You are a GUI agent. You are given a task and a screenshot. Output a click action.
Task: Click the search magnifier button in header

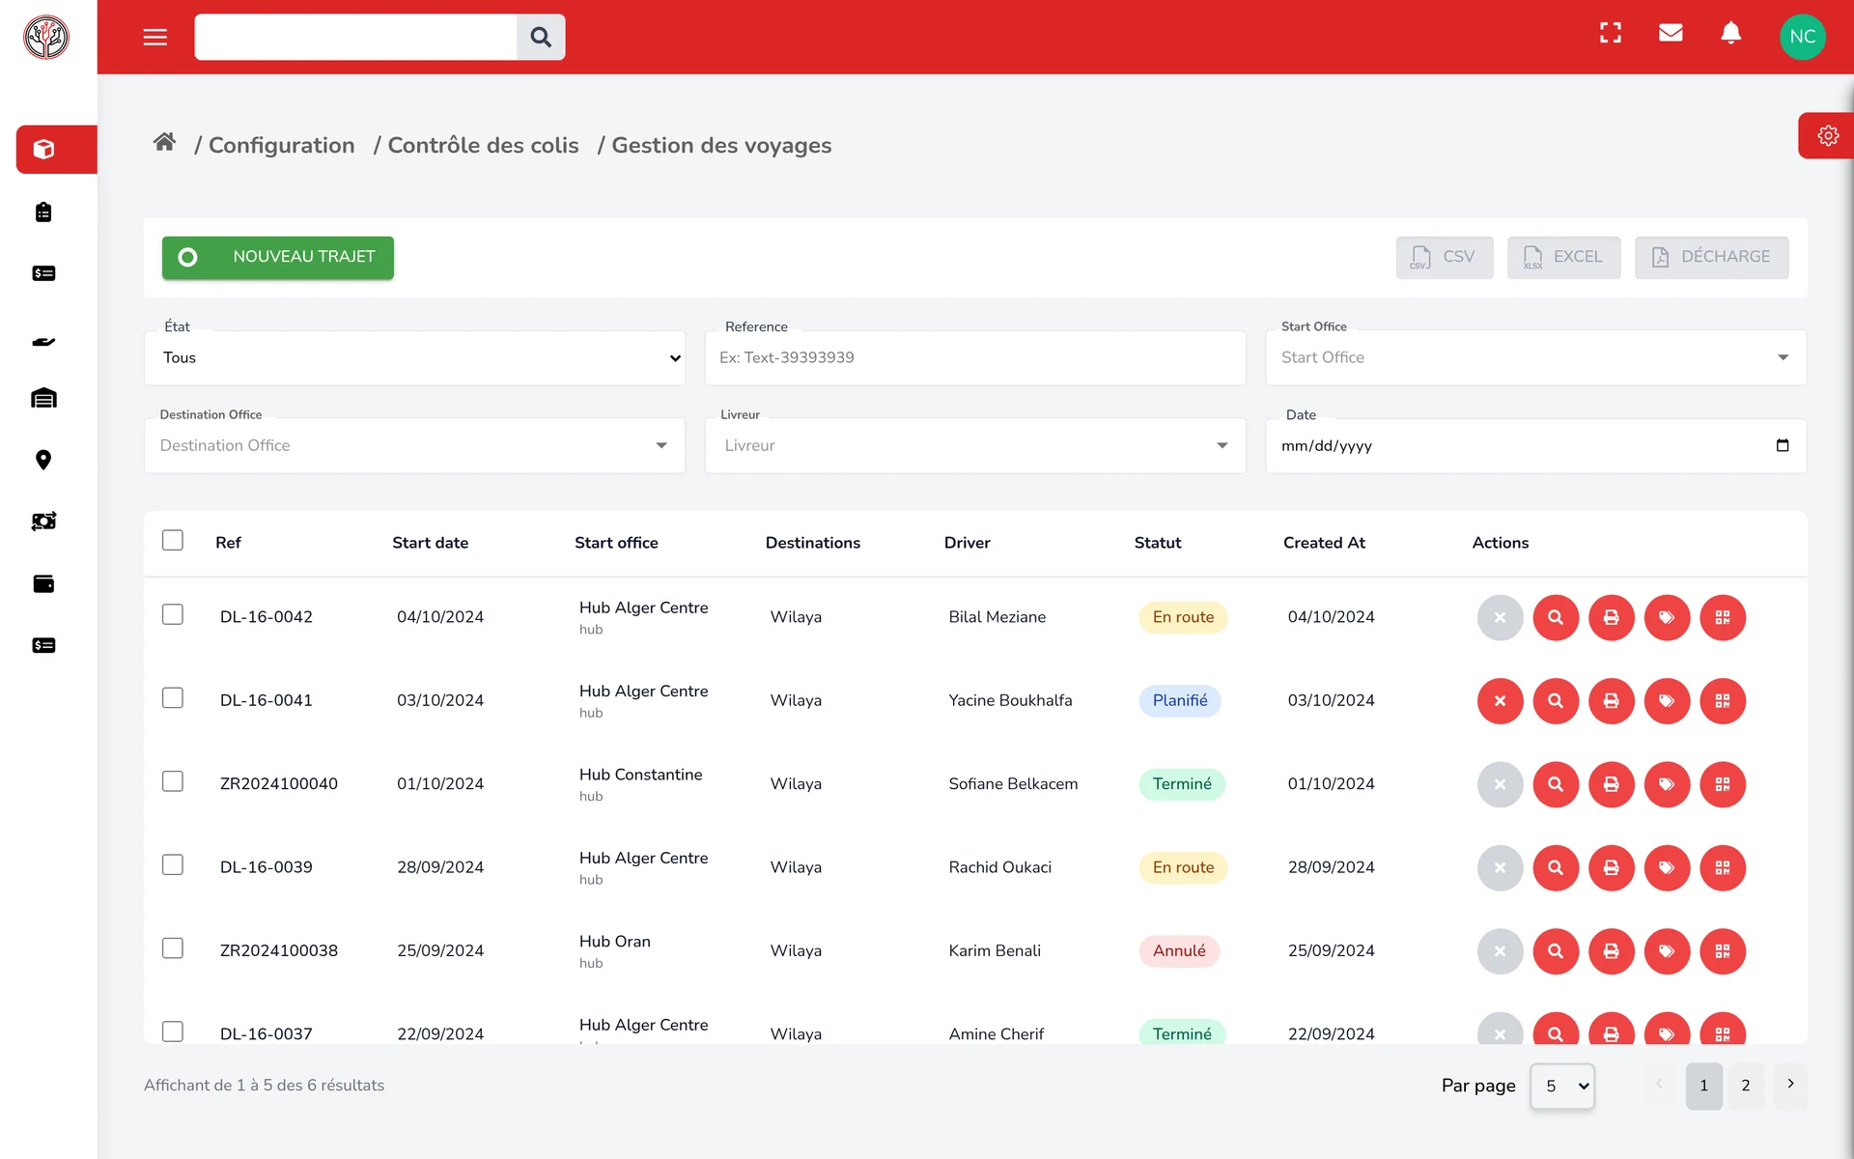(541, 37)
